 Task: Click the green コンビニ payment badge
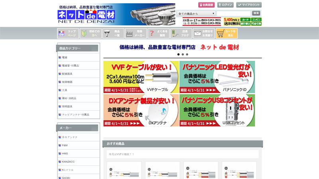(256, 19)
